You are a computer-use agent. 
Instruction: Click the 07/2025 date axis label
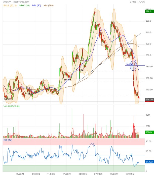click(x=98, y=174)
